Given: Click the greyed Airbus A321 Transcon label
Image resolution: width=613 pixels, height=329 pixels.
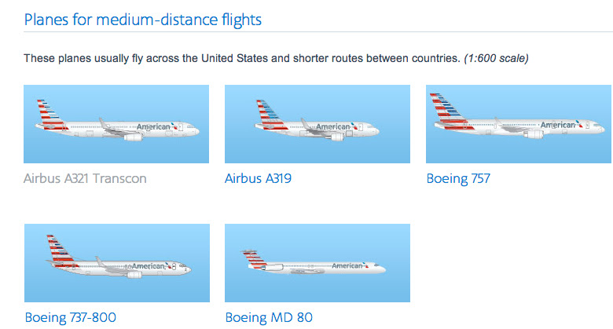Looking at the screenshot, I should (x=85, y=178).
